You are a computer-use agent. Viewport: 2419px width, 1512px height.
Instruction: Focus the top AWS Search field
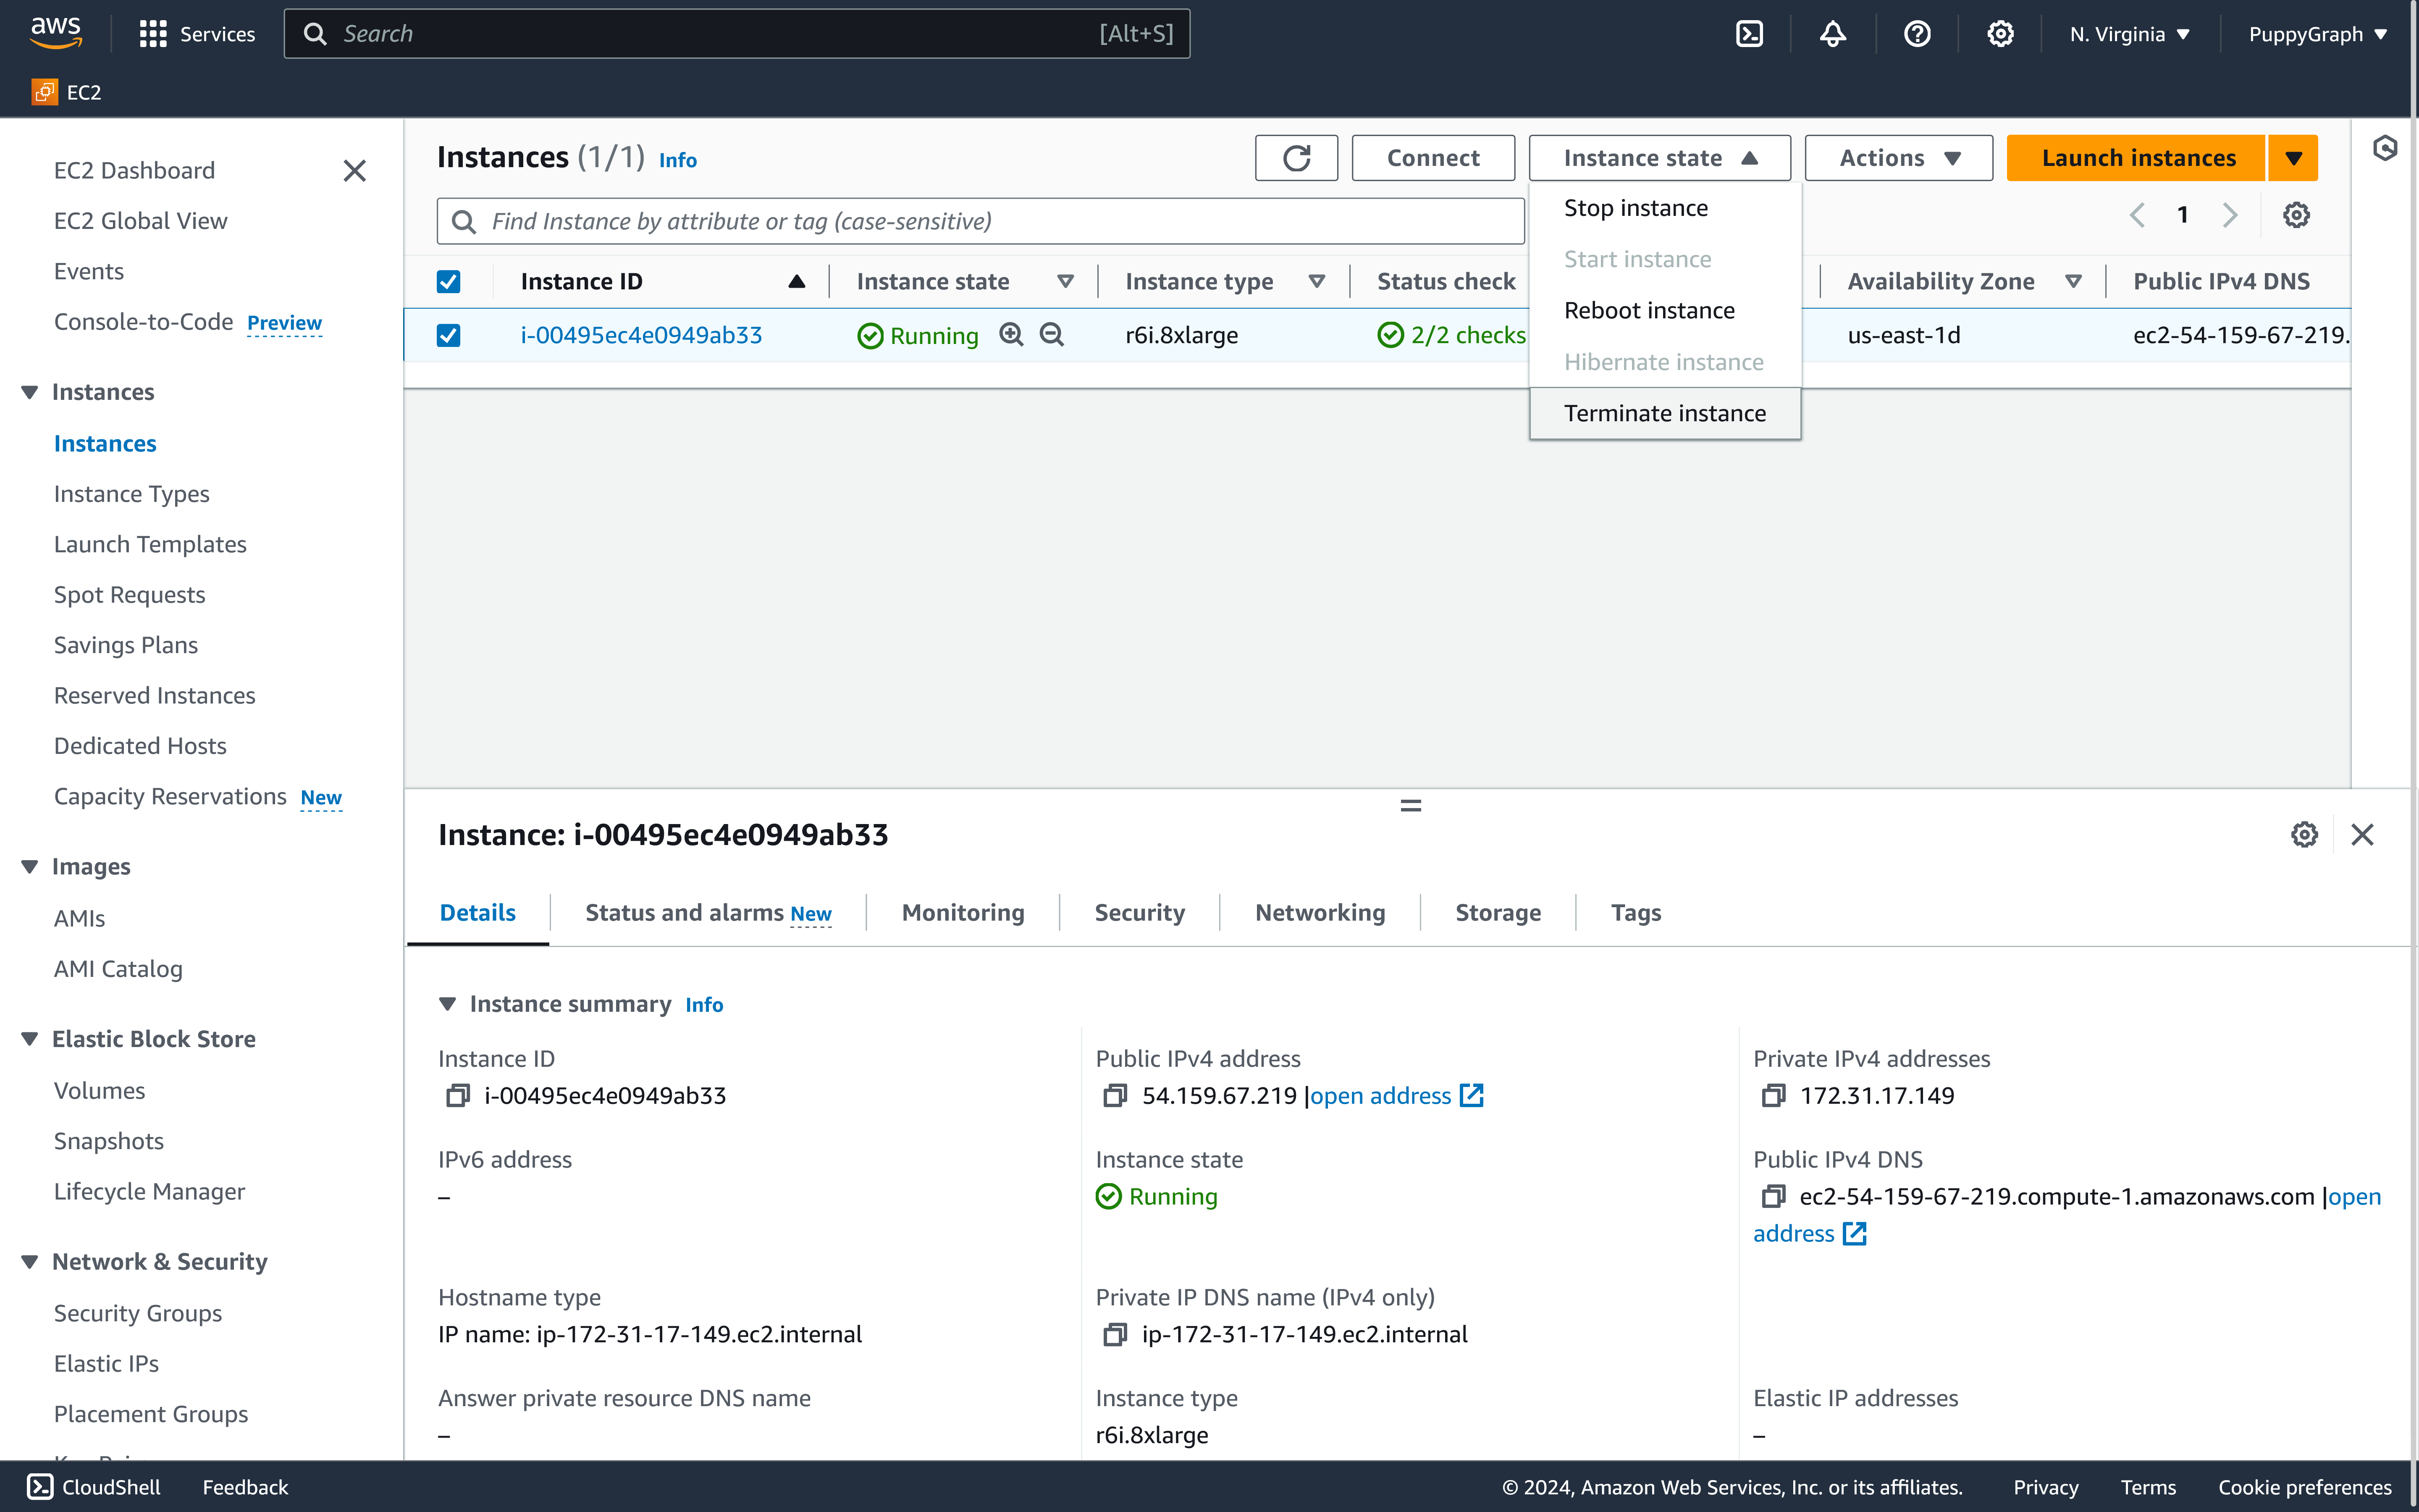coord(737,34)
